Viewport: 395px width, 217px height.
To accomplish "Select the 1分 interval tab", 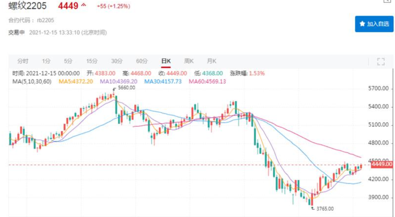I will point(46,61).
